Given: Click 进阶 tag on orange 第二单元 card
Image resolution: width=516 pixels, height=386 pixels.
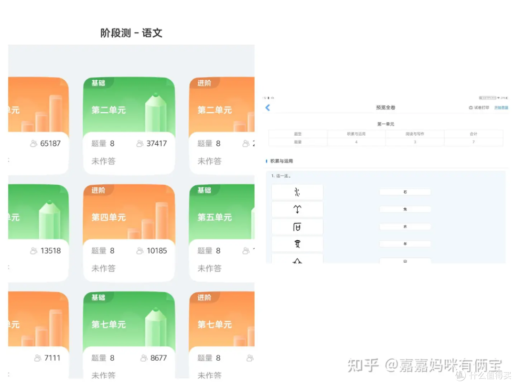Looking at the screenshot, I should pos(204,83).
